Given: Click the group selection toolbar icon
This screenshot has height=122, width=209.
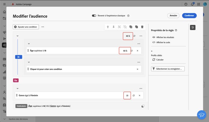Looking at the screenshot, I should pos(119,27).
